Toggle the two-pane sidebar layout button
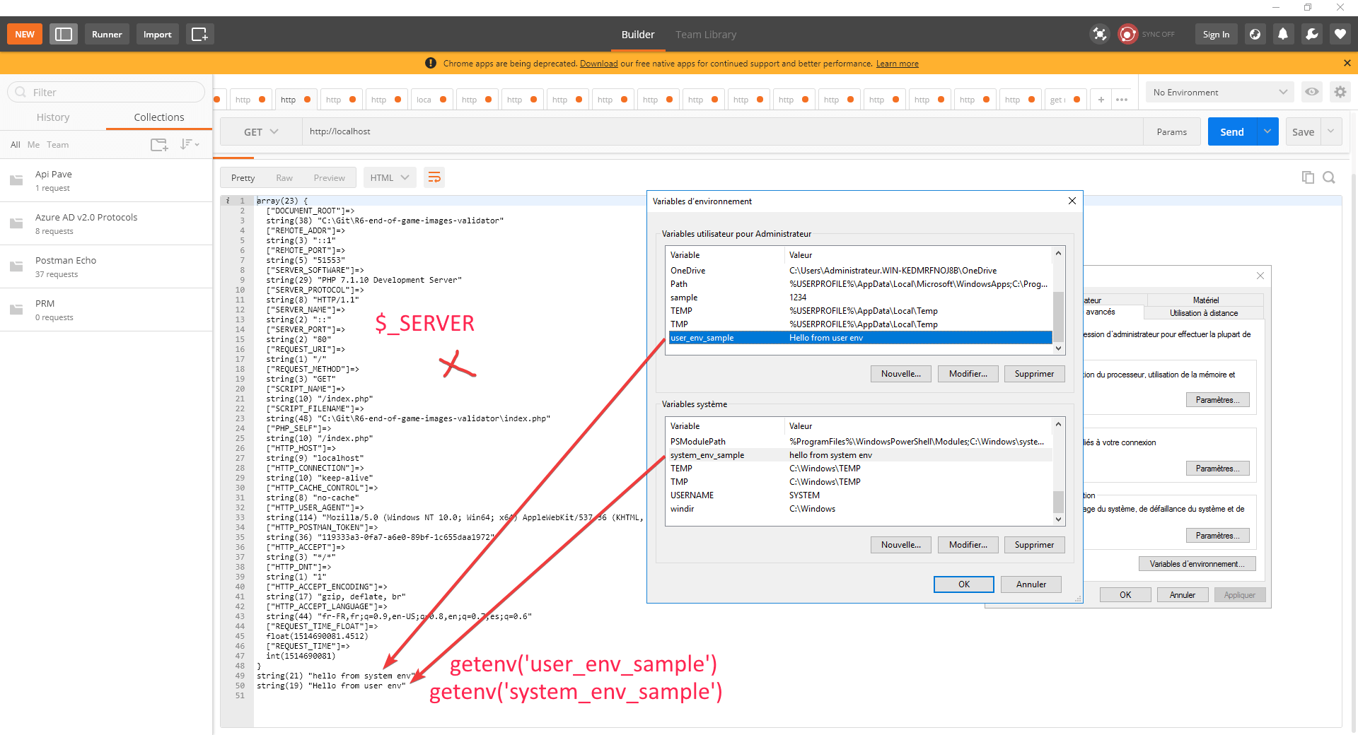 (64, 34)
